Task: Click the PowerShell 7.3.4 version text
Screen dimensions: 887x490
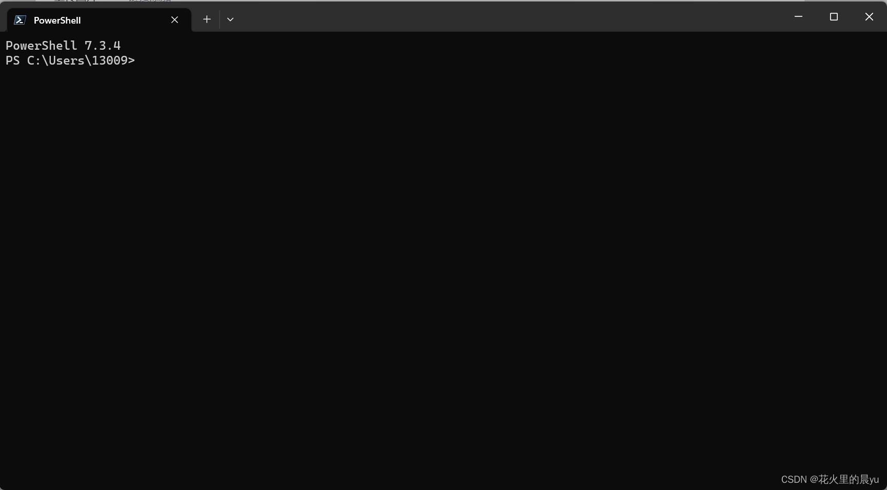Action: tap(63, 46)
